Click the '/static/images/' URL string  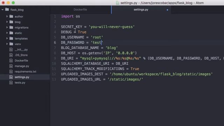click(x=125, y=79)
